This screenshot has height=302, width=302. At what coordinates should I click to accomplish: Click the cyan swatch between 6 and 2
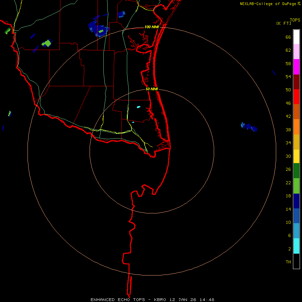pyautogui.click(x=296, y=246)
